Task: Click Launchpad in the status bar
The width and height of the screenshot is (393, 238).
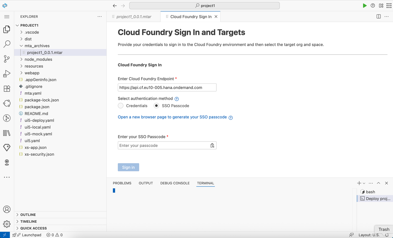Action: pos(27,235)
